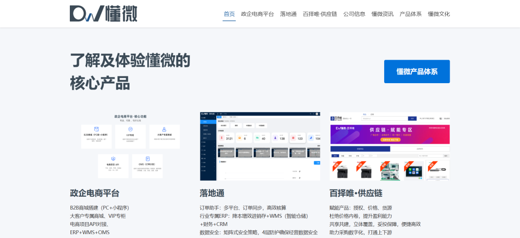Click the line ERP+WMS+OMS
Image resolution: width=520 pixels, height=238 pixels.
click(x=90, y=232)
